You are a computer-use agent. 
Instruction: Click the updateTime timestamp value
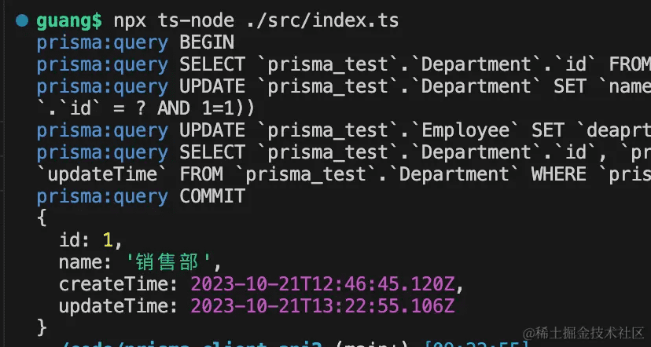(322, 305)
